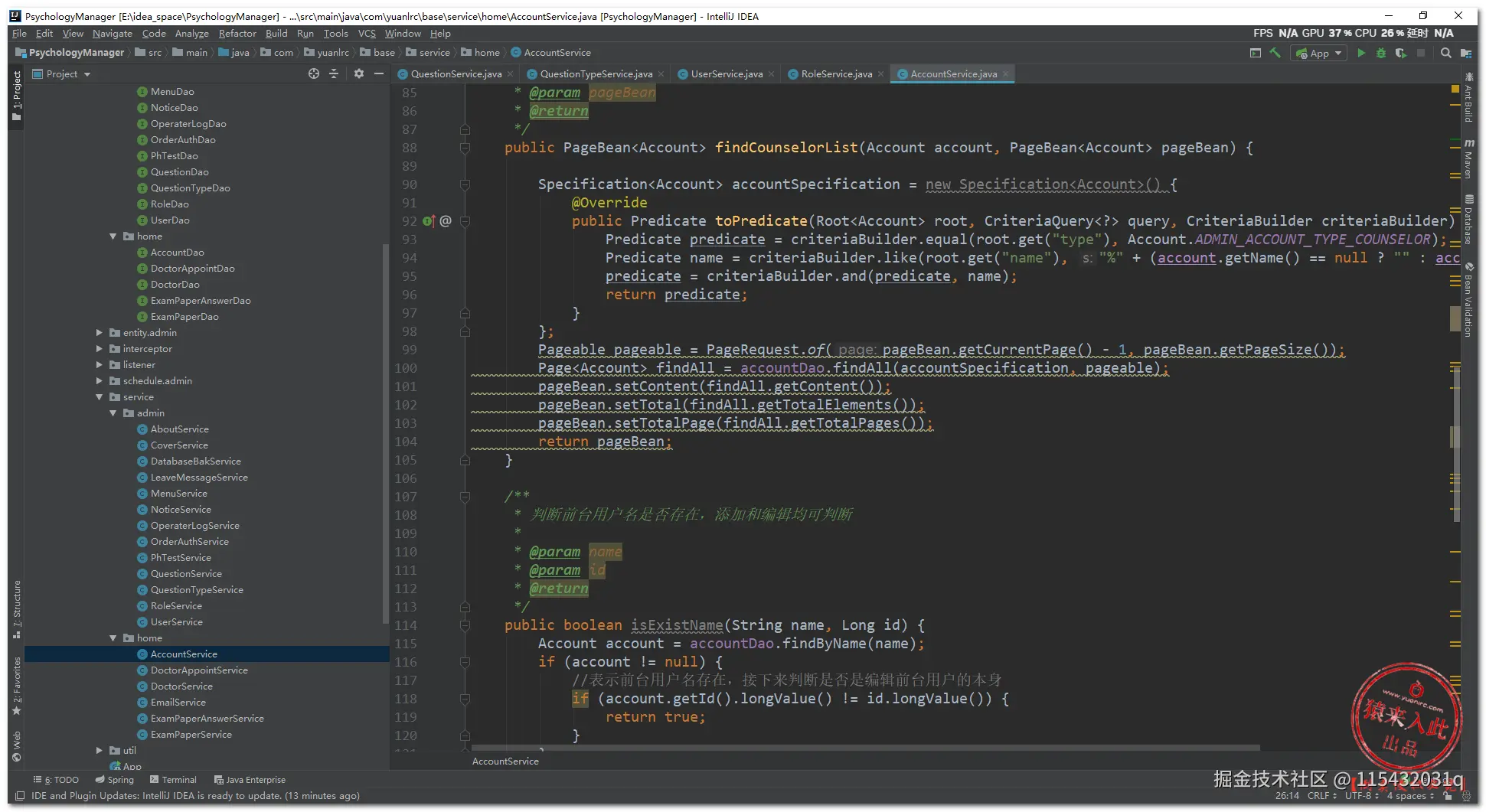Open Search Everywhere magnifier icon

(1445, 53)
